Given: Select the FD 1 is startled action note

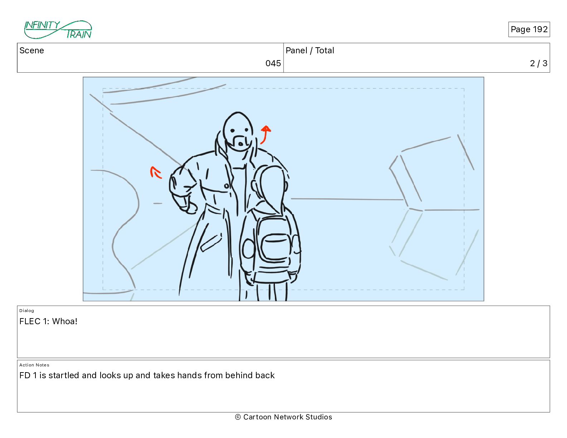Looking at the screenshot, I should pos(147,375).
